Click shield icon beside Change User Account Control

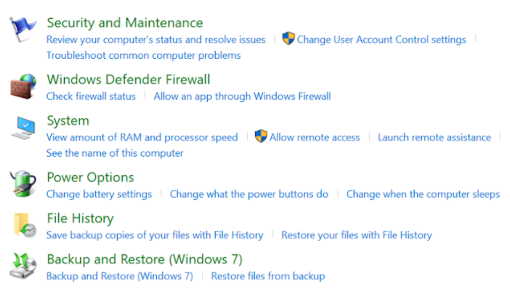(x=288, y=38)
